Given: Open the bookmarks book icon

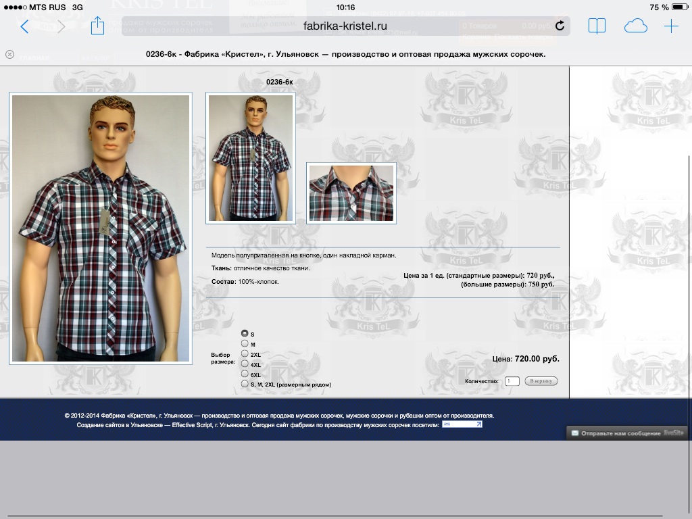Looking at the screenshot, I should click(597, 26).
